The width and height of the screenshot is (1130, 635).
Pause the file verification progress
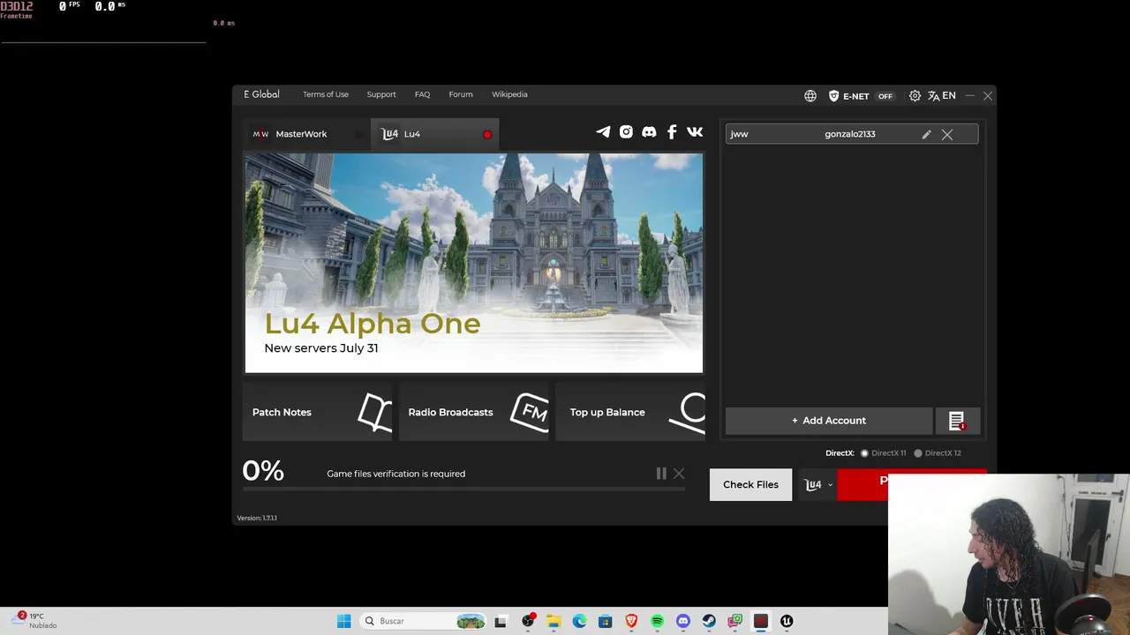[x=661, y=474]
